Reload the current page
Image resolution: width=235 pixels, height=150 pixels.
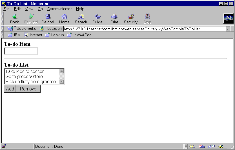(x=48, y=18)
